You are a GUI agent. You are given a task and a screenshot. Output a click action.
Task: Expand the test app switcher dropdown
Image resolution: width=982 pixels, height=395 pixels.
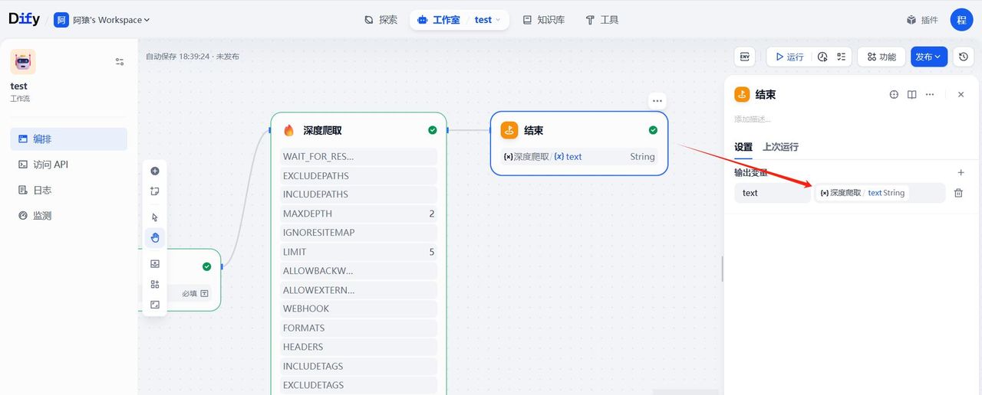click(x=488, y=20)
